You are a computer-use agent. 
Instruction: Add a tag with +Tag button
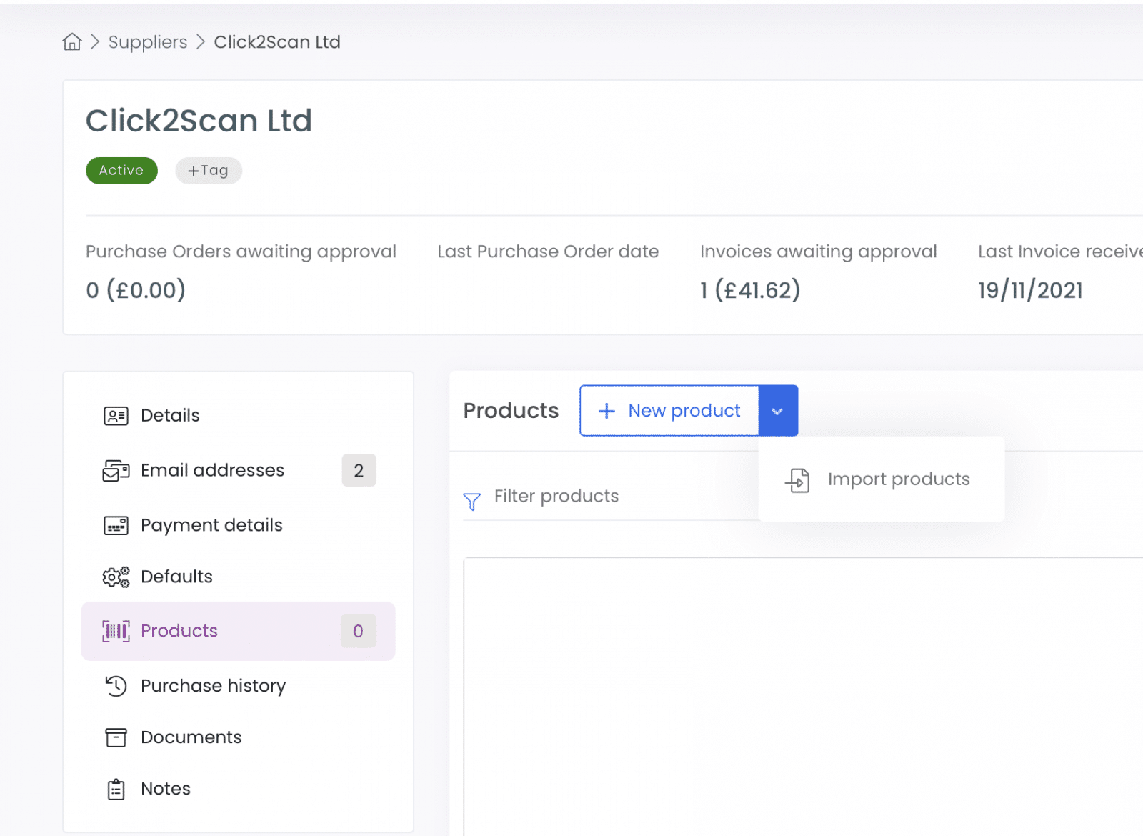pyautogui.click(x=209, y=171)
